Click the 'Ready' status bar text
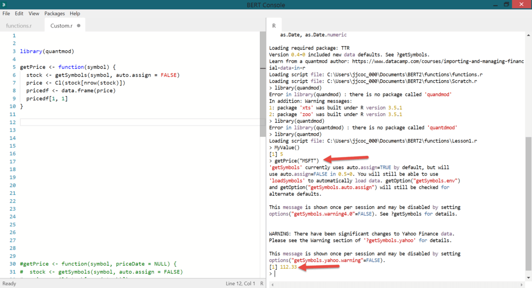This screenshot has width=532, height=288. tap(9, 284)
